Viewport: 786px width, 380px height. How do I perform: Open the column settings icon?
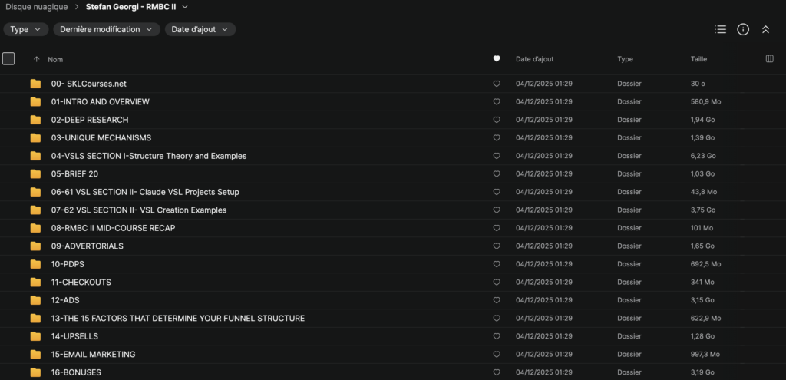tap(770, 59)
